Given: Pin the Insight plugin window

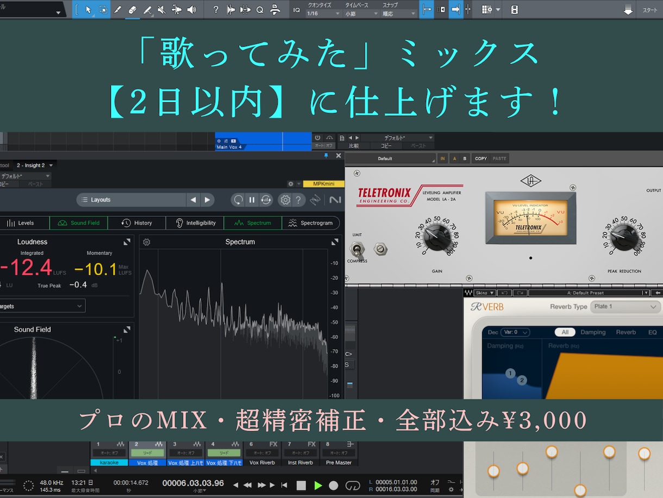Looking at the screenshot, I should click(x=326, y=155).
